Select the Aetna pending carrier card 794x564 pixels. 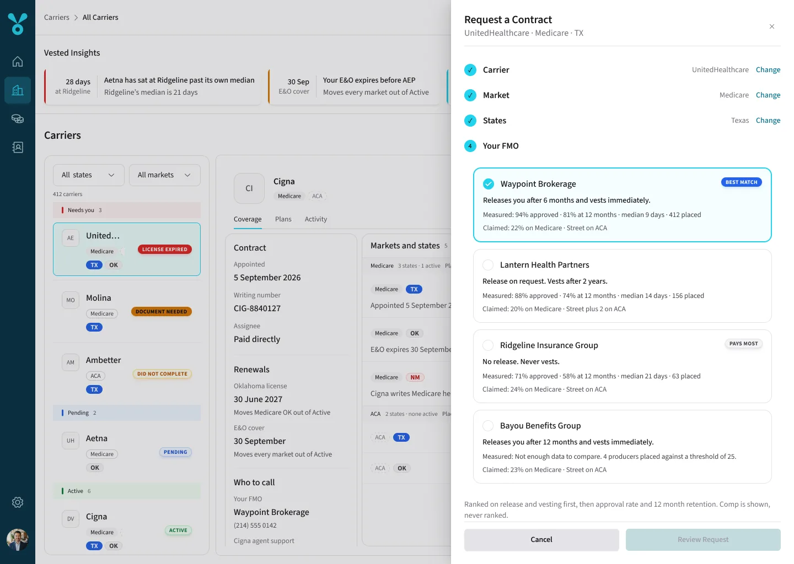point(127,453)
